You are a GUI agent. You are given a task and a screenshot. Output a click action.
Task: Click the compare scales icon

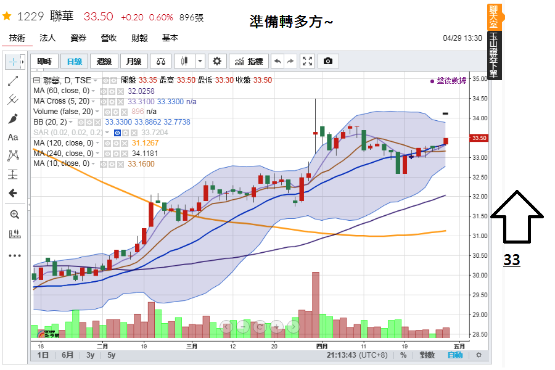(x=161, y=61)
